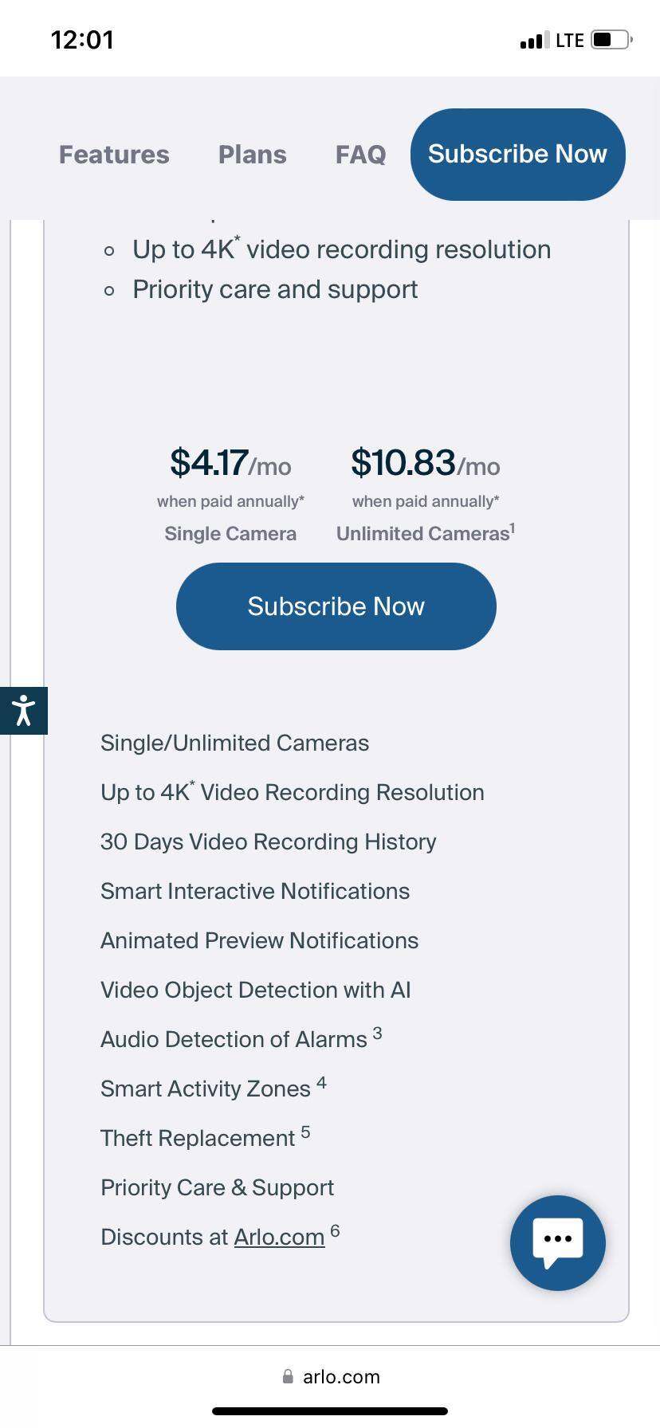Tap footnote 6 after the Arlo.com link
The image size is (660, 1428).
335,1230
